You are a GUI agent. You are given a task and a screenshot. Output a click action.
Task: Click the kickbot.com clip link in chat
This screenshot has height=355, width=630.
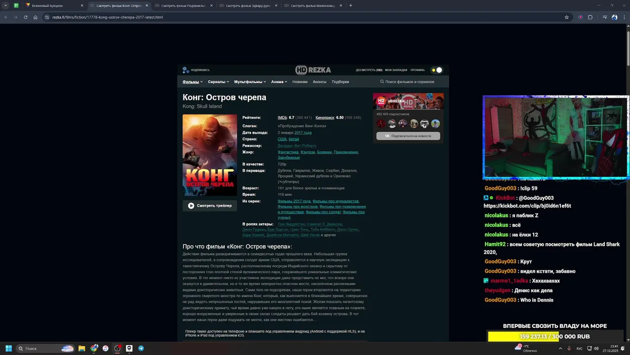(527, 206)
